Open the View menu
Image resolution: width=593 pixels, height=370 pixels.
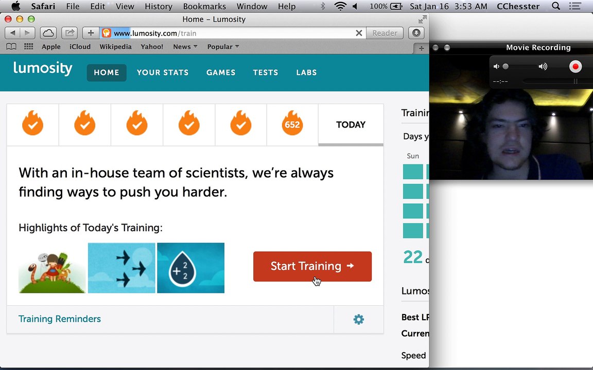pos(125,6)
